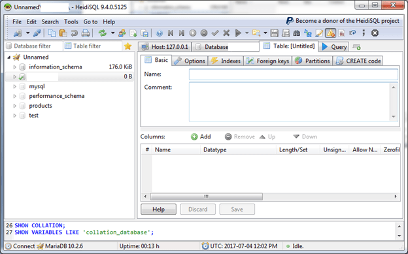Image resolution: width=408 pixels, height=254 pixels.
Task: Toggle the stop-on-errors warning icon
Action: 330,33
